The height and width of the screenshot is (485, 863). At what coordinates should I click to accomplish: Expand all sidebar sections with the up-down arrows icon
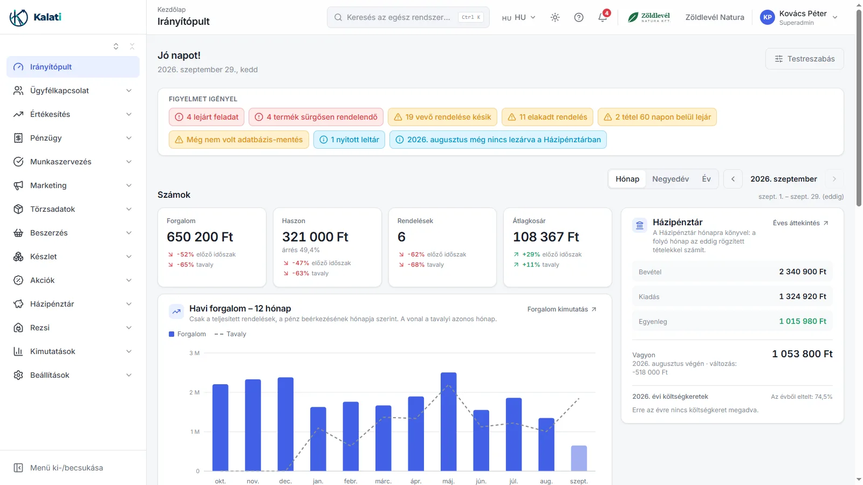tap(116, 46)
